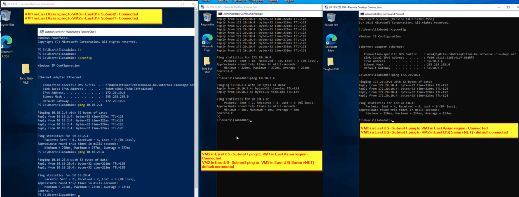The width and height of the screenshot is (519, 197).
Task: Click 'Copyright (C) Microsoft Corporation' line in PowerShell
Action: tap(87, 42)
